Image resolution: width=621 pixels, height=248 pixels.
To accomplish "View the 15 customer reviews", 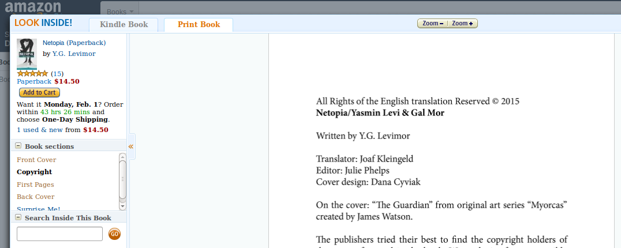I will click(x=57, y=74).
